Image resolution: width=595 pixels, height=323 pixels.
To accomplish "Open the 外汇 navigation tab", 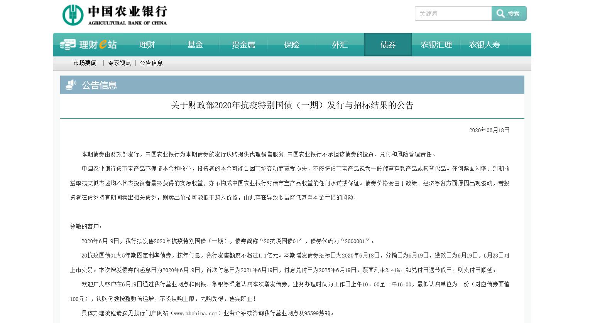I will click(340, 45).
